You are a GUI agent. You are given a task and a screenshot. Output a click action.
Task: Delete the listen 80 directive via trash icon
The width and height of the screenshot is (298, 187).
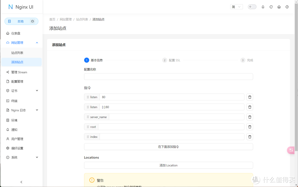pyautogui.click(x=249, y=97)
